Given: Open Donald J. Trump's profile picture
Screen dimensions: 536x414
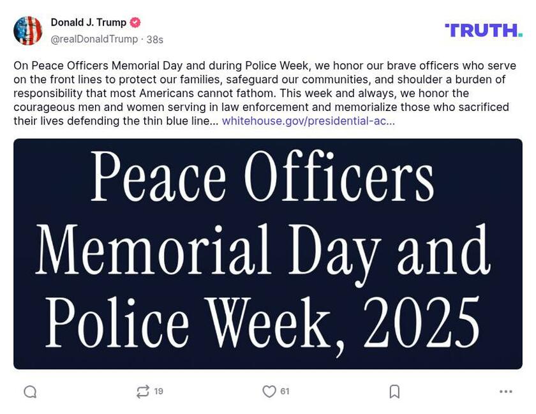Looking at the screenshot, I should tap(28, 29).
